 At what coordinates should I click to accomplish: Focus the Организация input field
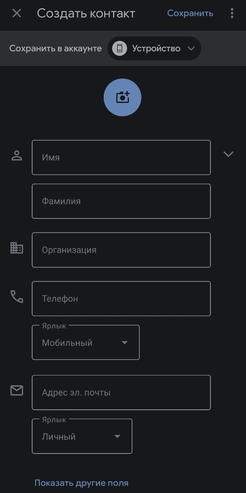(x=121, y=250)
